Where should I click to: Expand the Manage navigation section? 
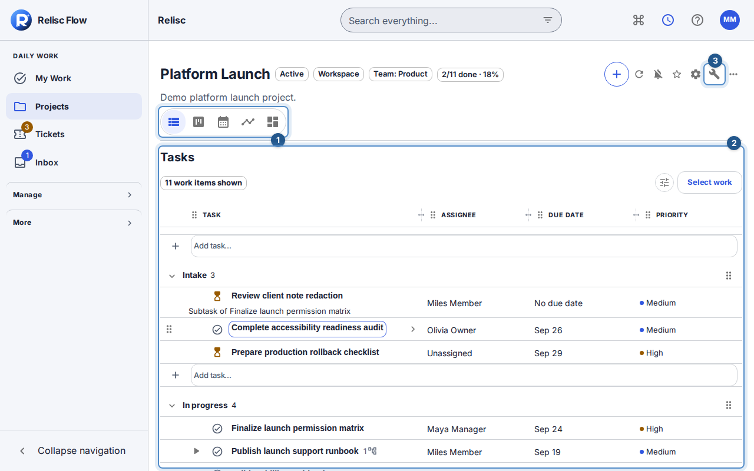(x=74, y=195)
